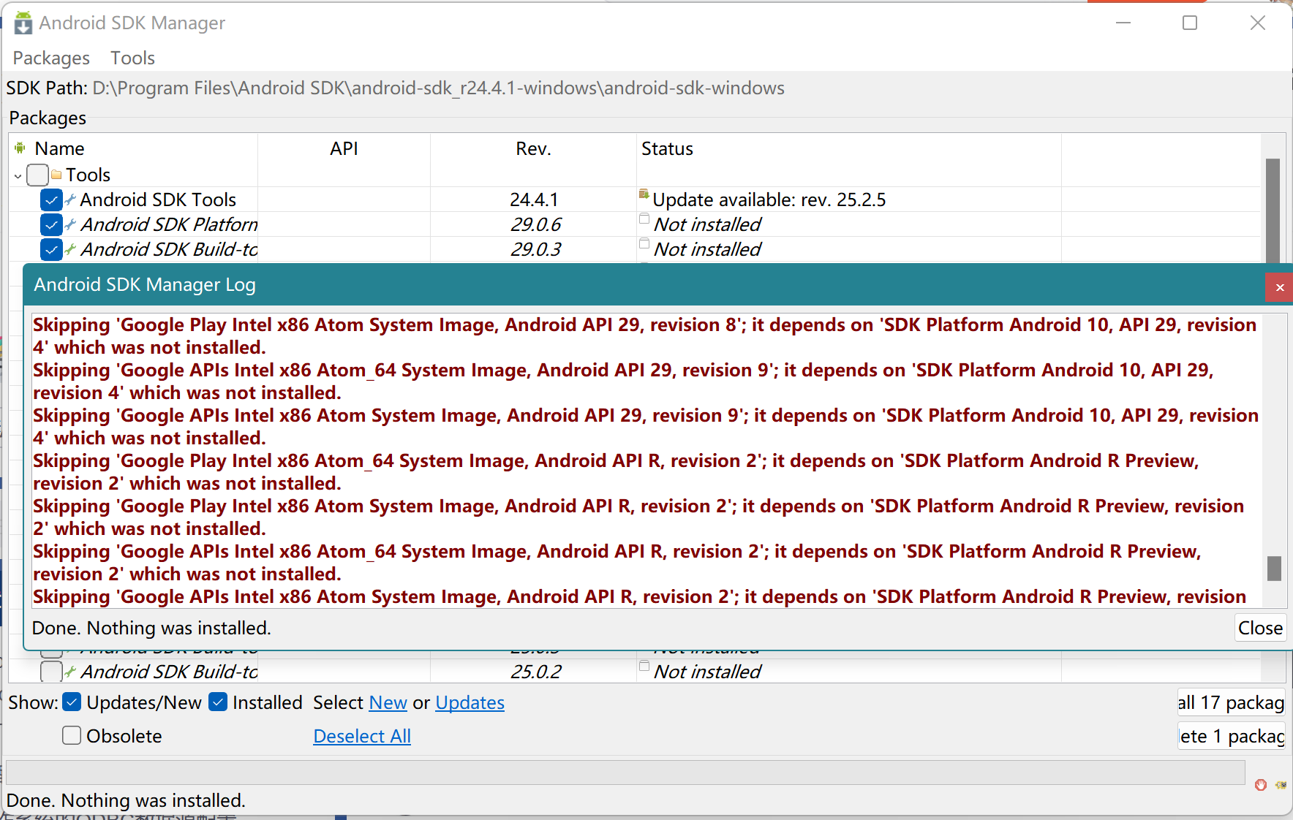The height and width of the screenshot is (820, 1293).
Task: Disable the Installed checkbox
Action: (217, 702)
